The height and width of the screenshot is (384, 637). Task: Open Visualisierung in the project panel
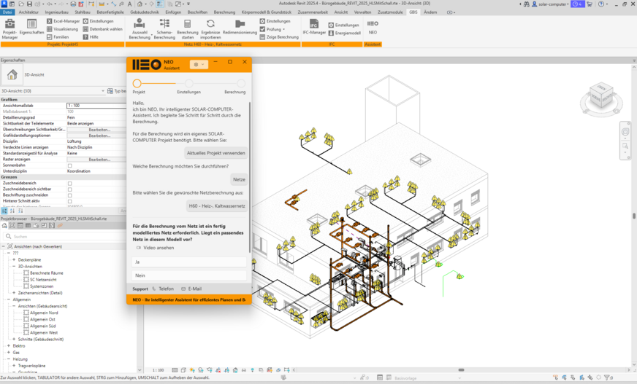point(62,29)
